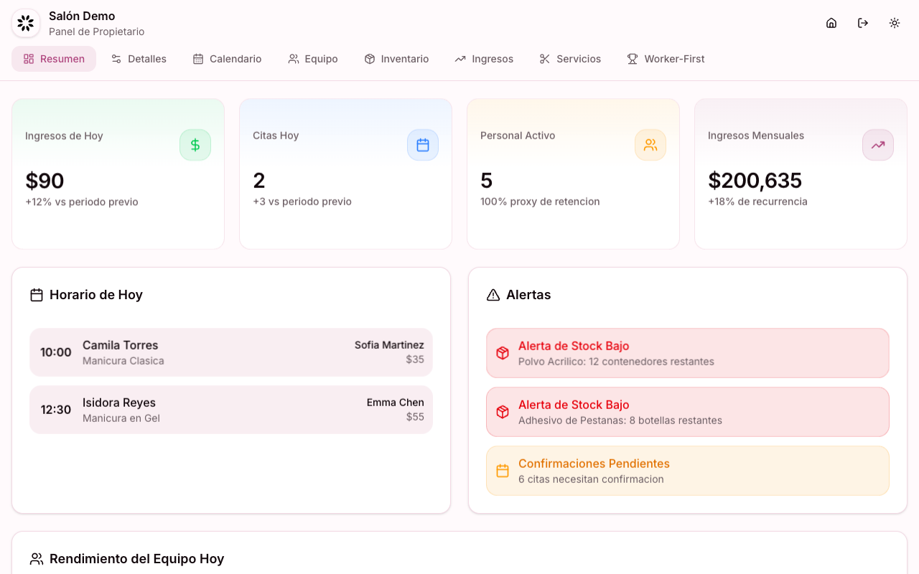Click the Sofia Martinez staff name
The height and width of the screenshot is (574, 919).
point(389,345)
